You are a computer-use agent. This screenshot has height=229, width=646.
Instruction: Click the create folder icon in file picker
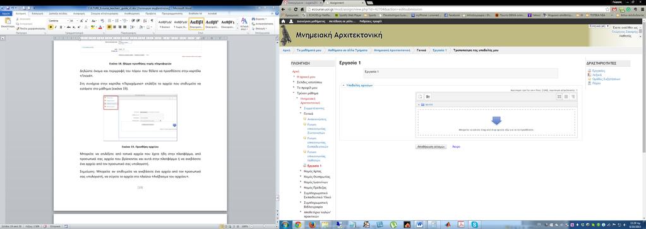click(x=428, y=97)
